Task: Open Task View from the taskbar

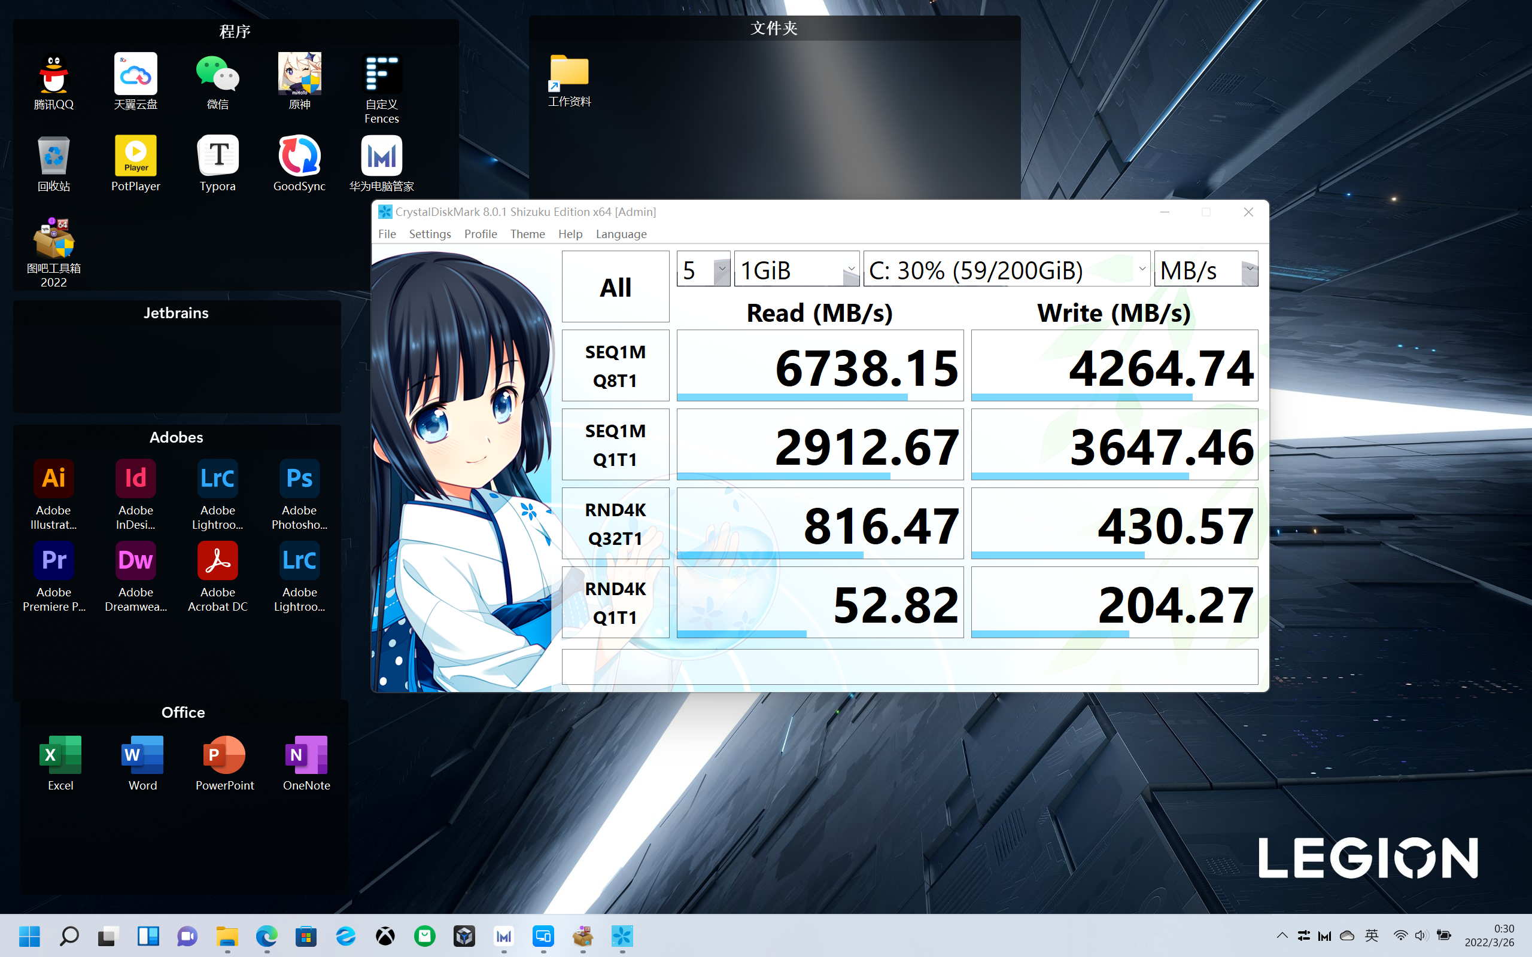Action: pyautogui.click(x=108, y=935)
